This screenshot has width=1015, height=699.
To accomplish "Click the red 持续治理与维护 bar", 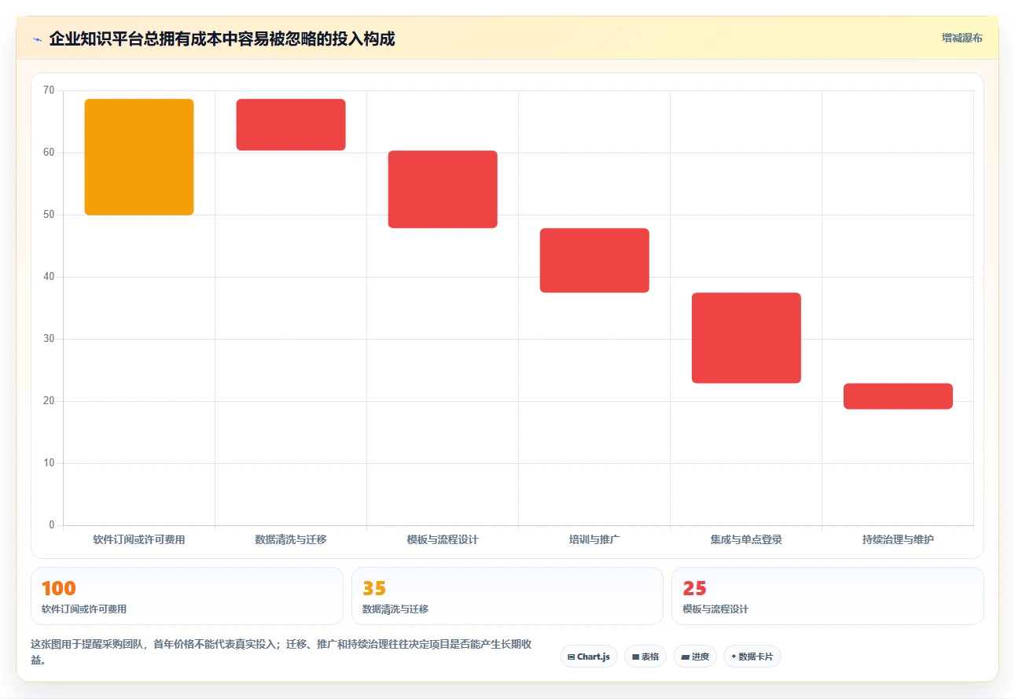I will pos(898,396).
